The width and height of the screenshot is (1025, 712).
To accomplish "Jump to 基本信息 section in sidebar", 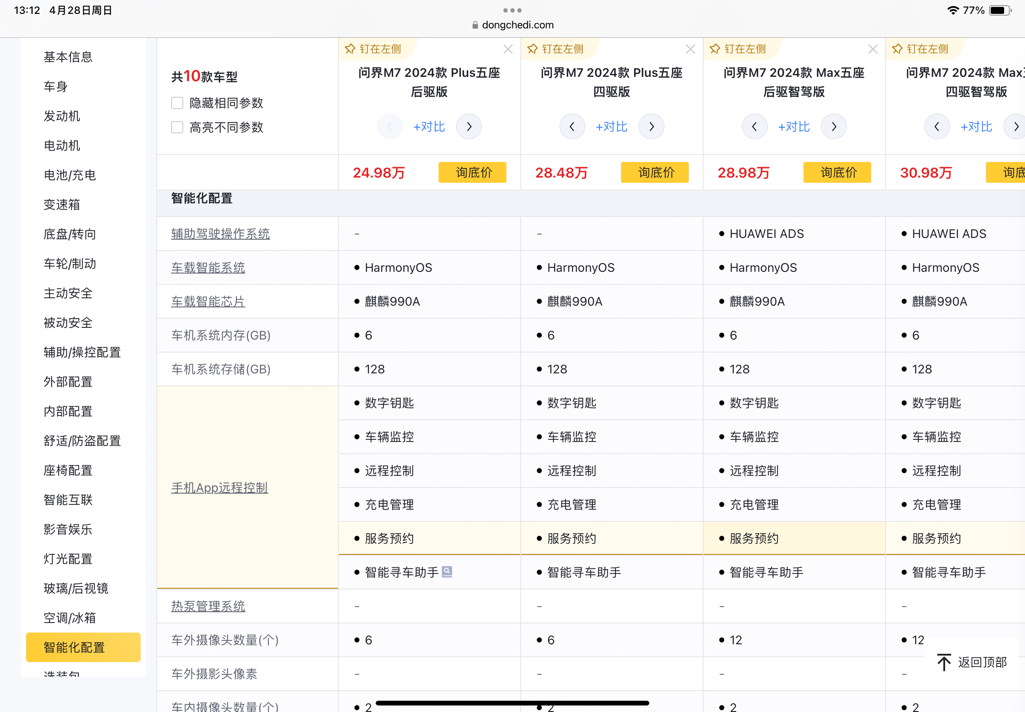I will (68, 57).
